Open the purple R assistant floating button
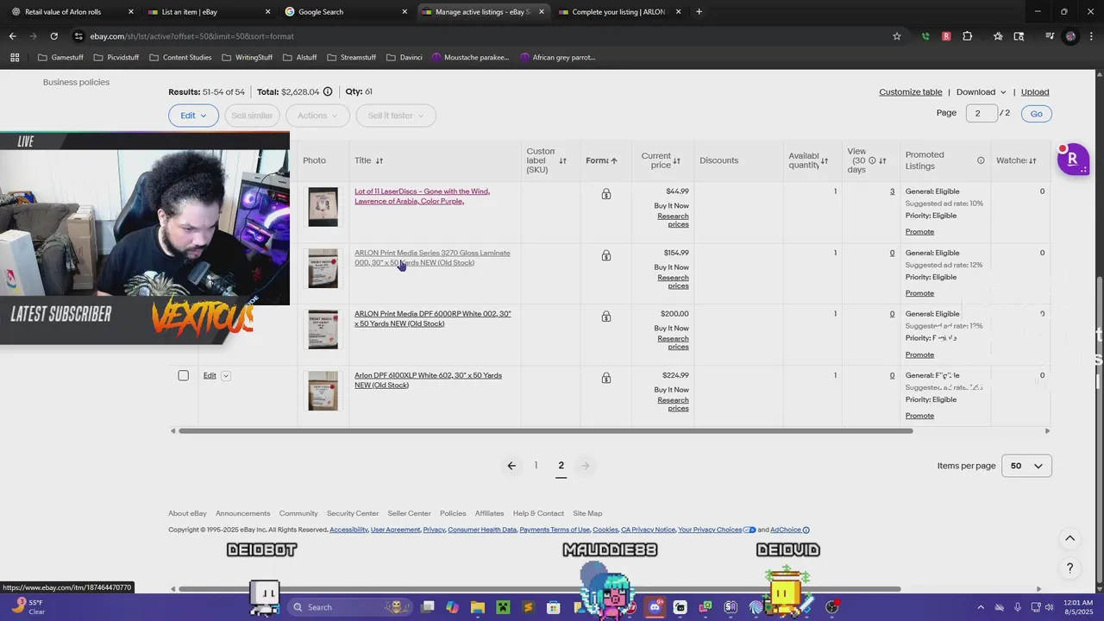The width and height of the screenshot is (1104, 621). tap(1073, 159)
